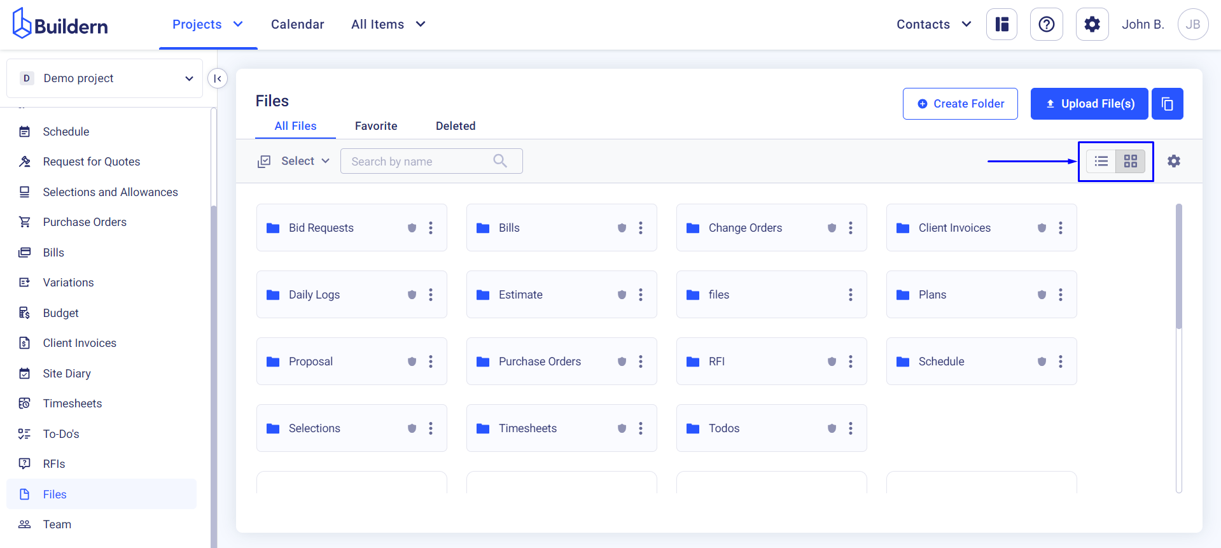Click the Create Folder button
This screenshot has width=1221, height=548.
tap(960, 104)
